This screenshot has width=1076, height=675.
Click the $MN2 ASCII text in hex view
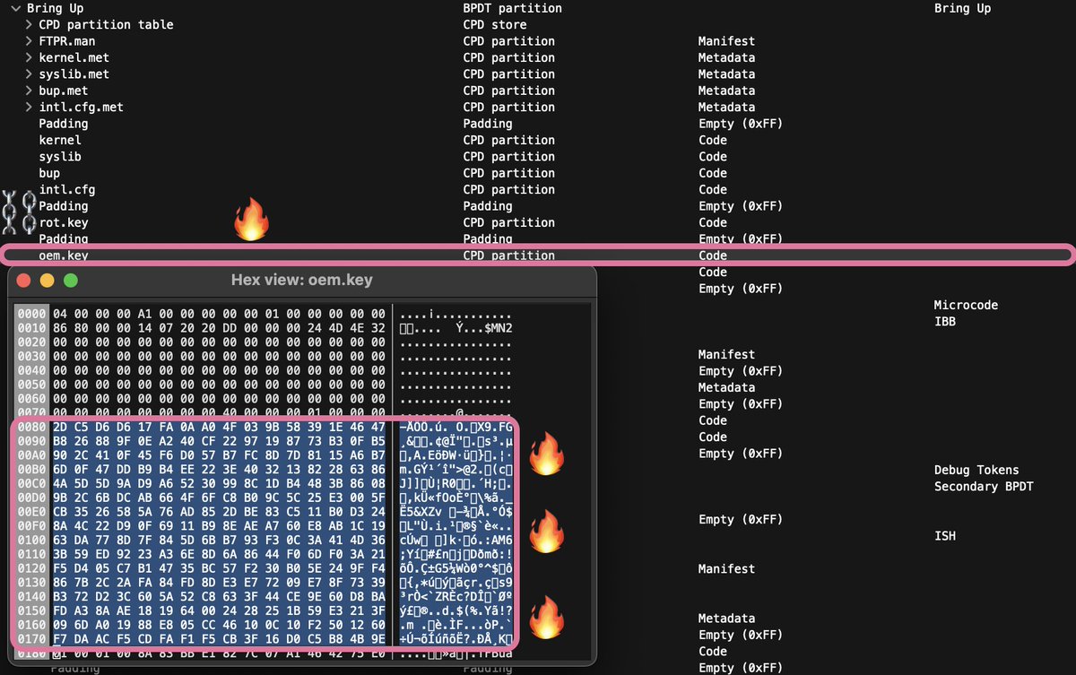(x=497, y=328)
